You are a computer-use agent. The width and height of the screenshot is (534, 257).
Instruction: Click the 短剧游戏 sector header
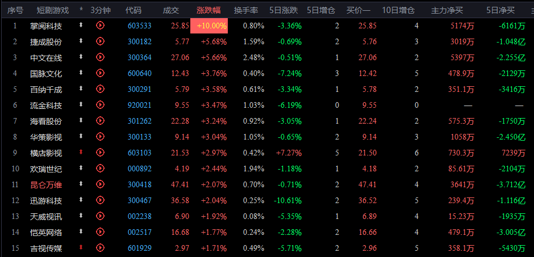53,10
